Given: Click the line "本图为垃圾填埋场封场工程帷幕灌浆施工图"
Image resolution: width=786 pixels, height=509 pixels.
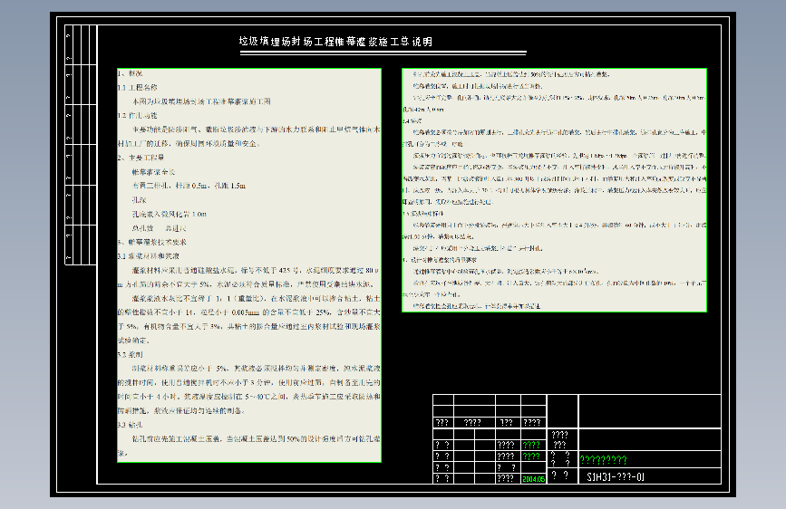Looking at the screenshot, I should 201,101.
